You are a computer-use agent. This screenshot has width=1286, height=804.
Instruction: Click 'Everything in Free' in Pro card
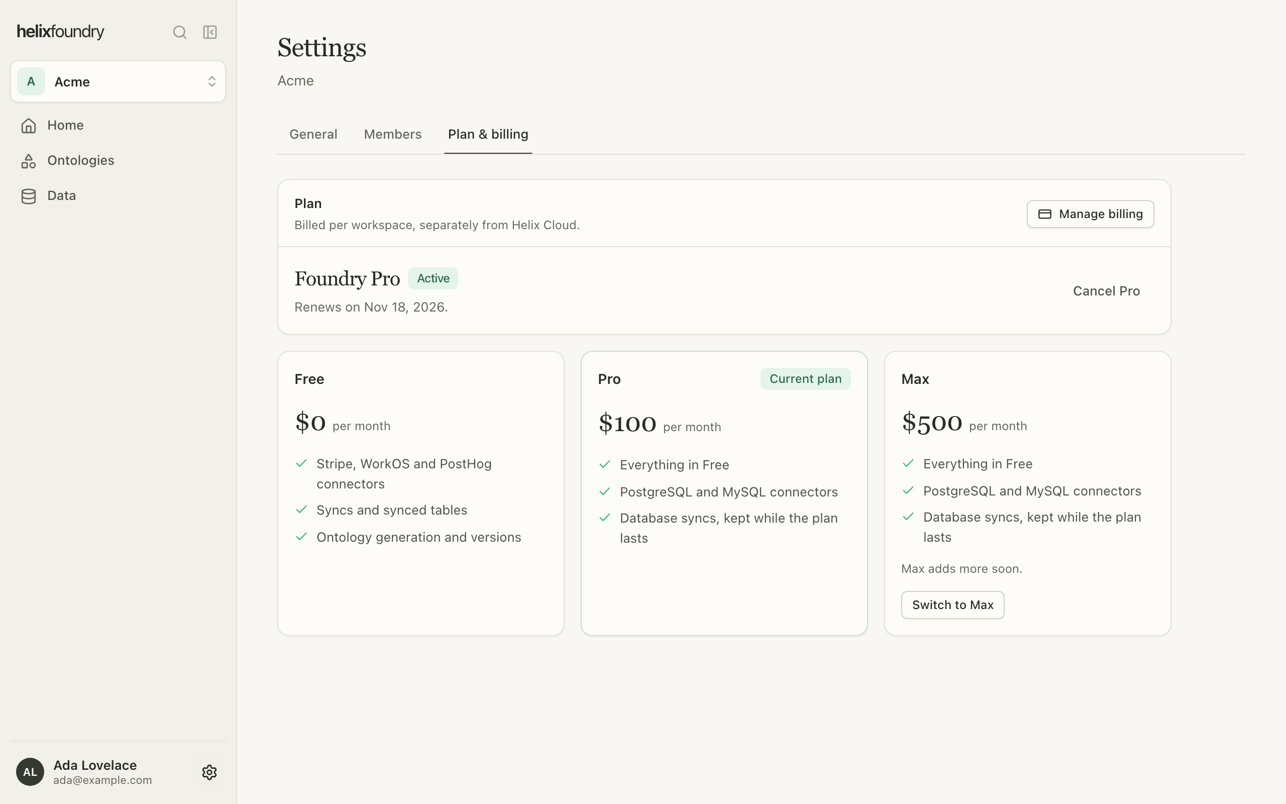click(x=674, y=465)
